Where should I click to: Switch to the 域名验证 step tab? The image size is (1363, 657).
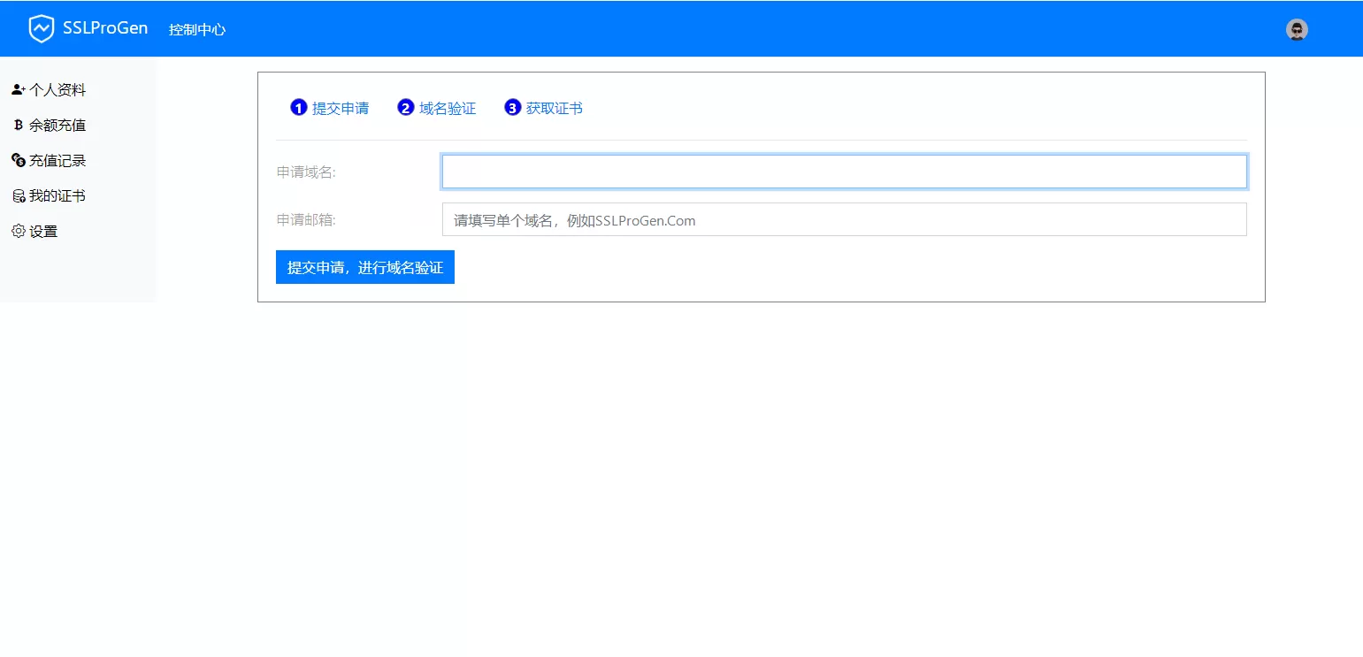coord(447,109)
